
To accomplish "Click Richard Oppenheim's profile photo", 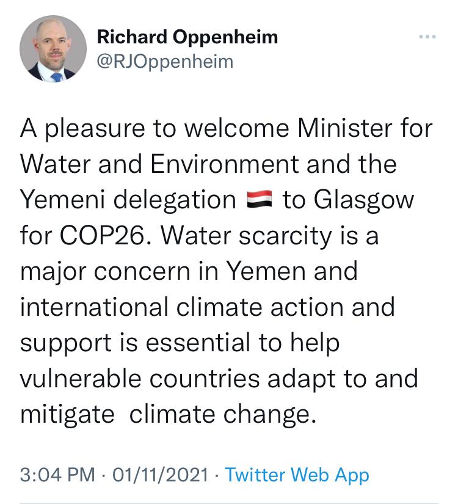I will (x=53, y=49).
